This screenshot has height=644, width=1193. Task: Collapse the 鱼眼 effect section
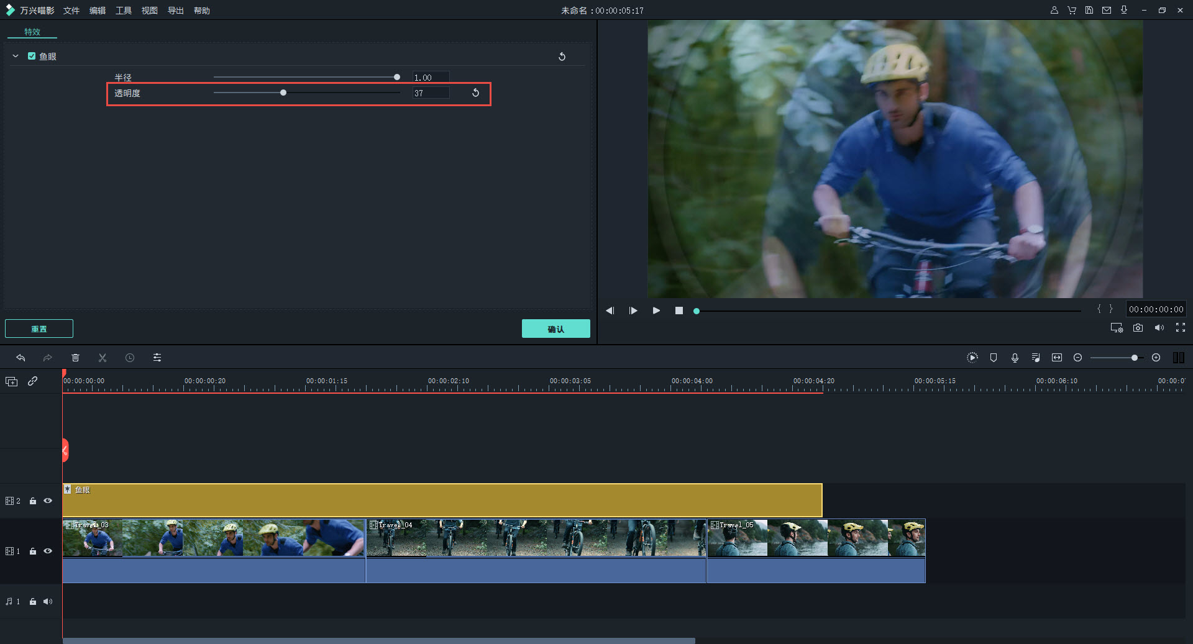[x=16, y=56]
